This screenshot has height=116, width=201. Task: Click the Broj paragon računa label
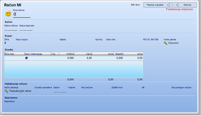(182, 87)
